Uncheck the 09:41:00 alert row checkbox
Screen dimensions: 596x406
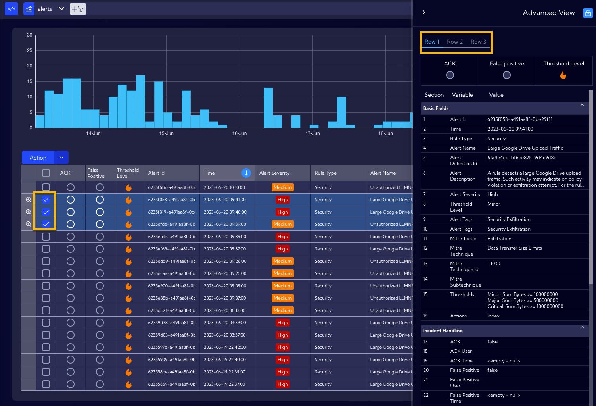pyautogui.click(x=46, y=200)
